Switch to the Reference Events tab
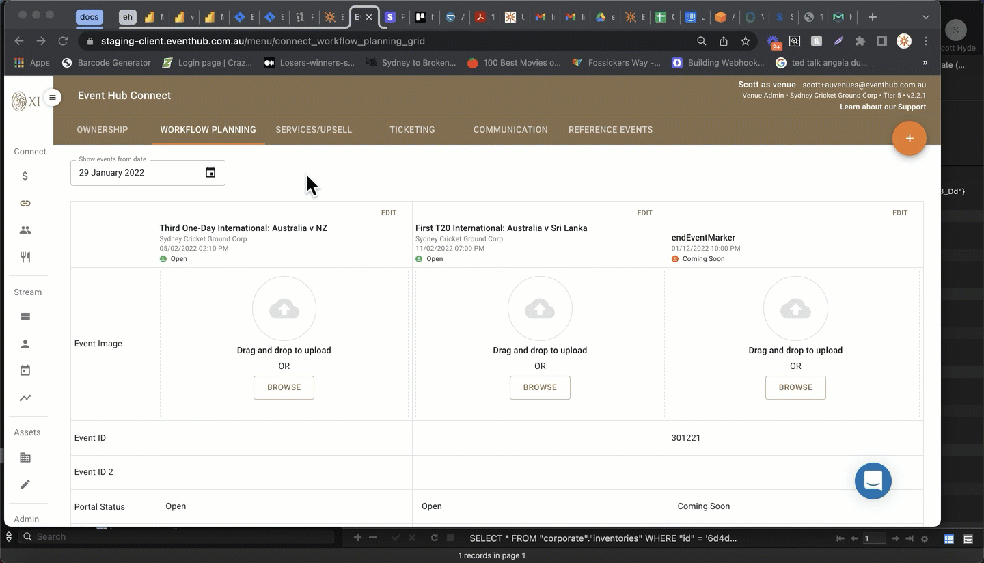Viewport: 984px width, 563px height. pyautogui.click(x=610, y=129)
